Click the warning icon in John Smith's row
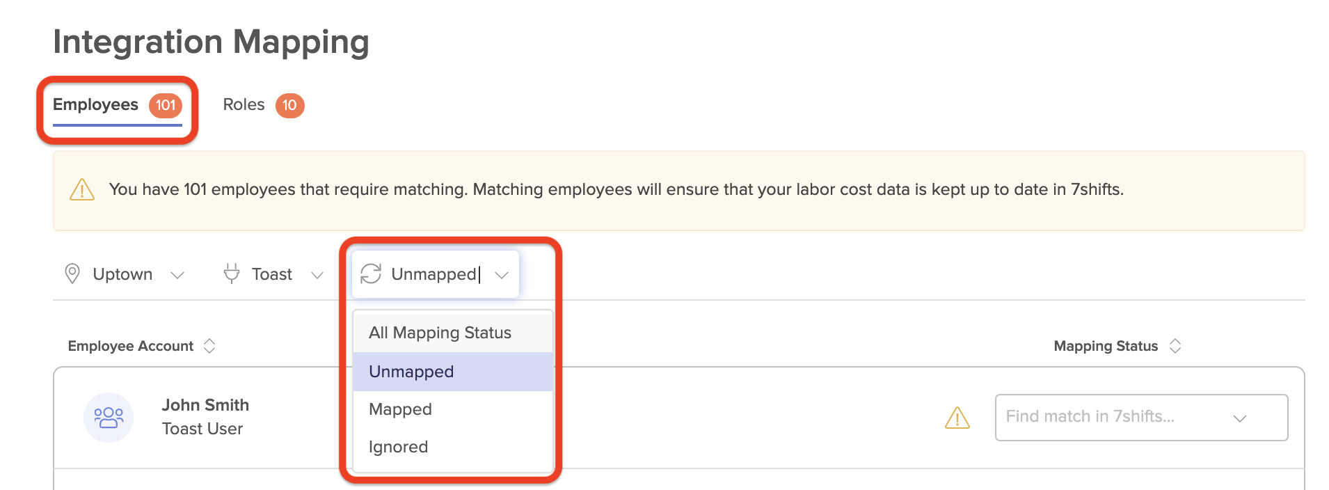 pyautogui.click(x=958, y=418)
